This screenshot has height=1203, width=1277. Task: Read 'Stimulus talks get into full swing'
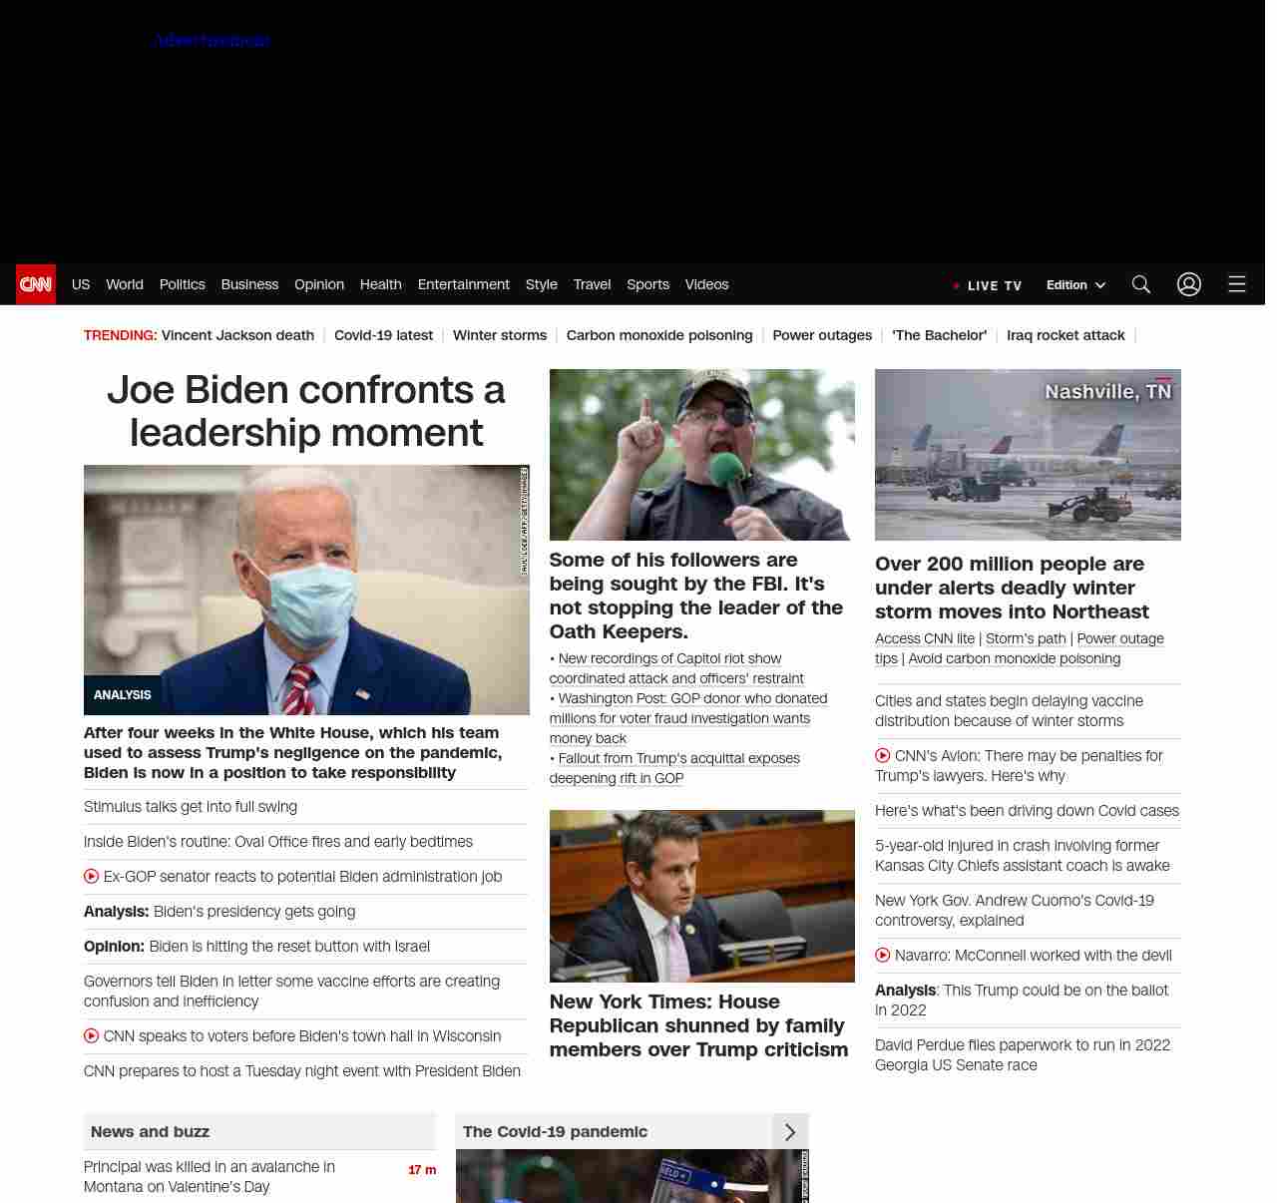tap(191, 807)
